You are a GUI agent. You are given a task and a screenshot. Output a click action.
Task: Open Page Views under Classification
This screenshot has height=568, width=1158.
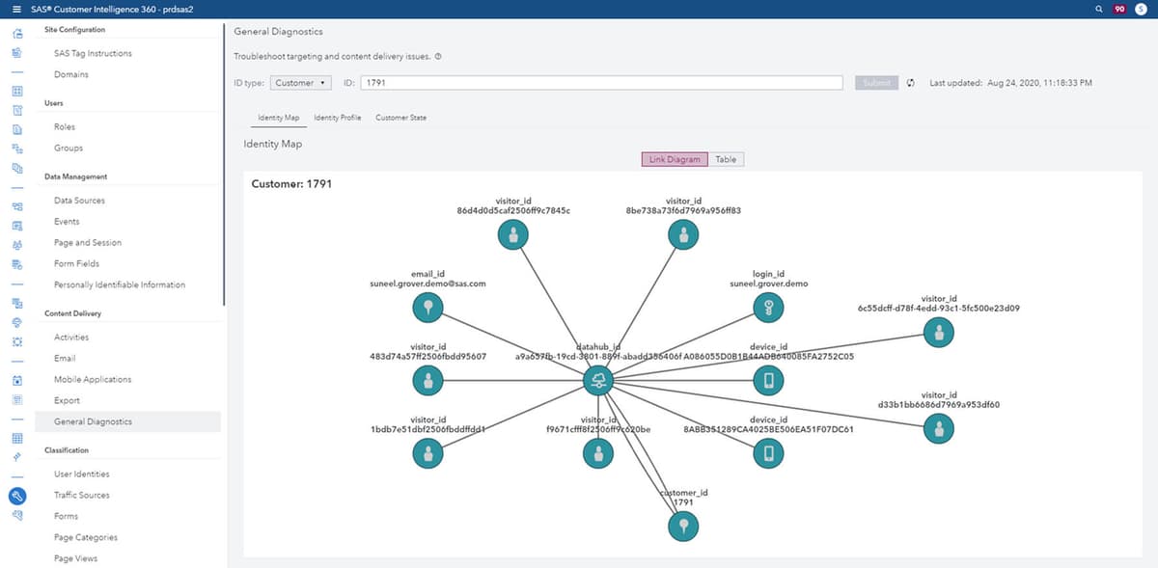[76, 558]
